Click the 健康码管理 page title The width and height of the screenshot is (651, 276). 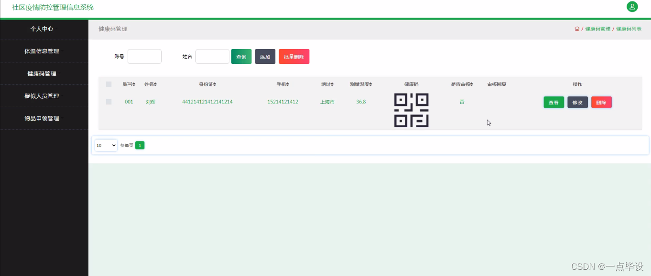[113, 29]
